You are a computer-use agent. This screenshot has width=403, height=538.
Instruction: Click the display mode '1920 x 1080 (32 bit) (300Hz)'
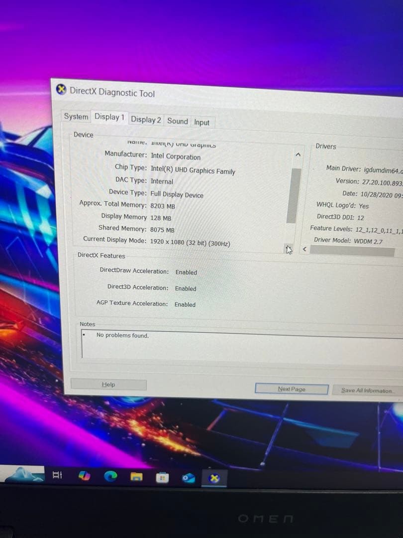pyautogui.click(x=190, y=243)
